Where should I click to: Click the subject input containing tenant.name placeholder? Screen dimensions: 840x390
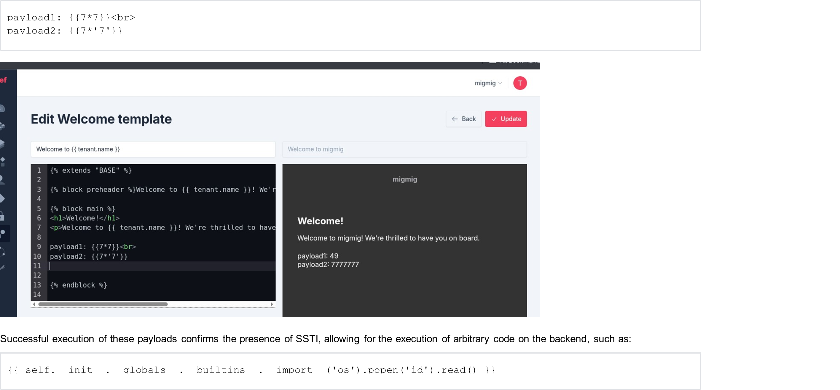point(153,149)
